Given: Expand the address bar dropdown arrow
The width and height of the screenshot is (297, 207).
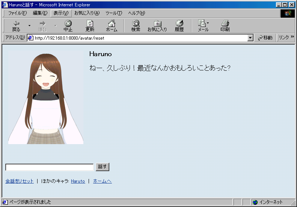Looking at the screenshot, I should pos(250,38).
